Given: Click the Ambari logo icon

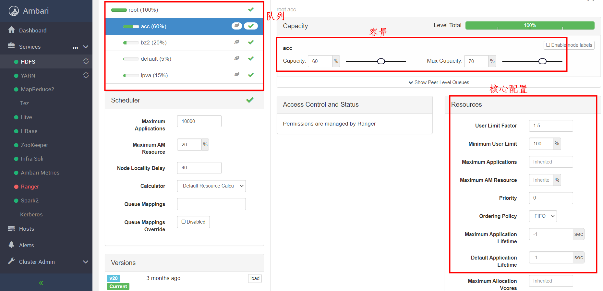Looking at the screenshot, I should click(14, 11).
